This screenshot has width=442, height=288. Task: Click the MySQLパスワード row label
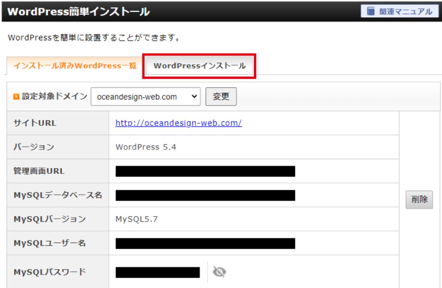50,272
